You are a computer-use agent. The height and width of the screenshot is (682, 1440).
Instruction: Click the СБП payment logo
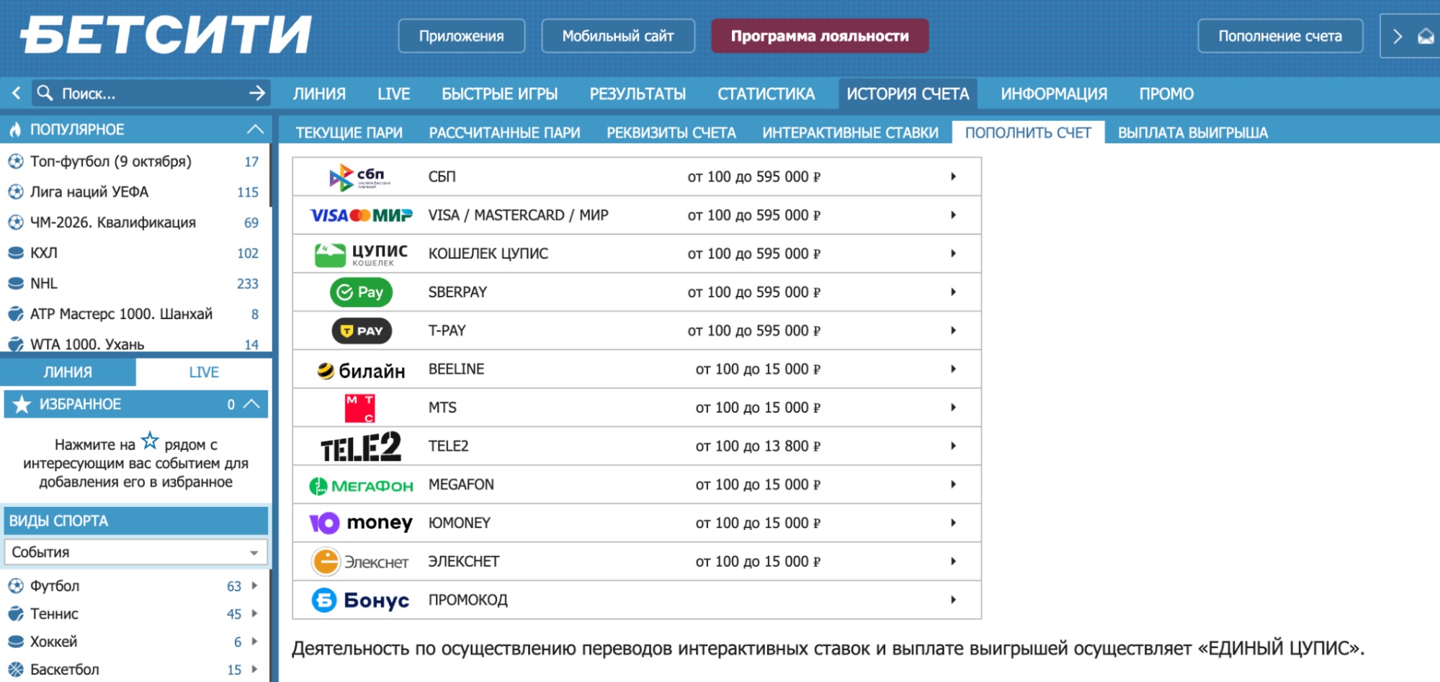point(360,176)
